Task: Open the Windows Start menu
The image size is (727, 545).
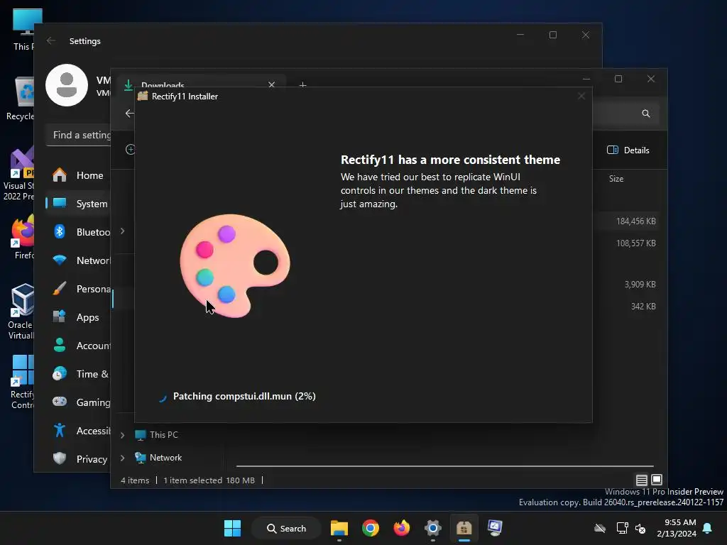Action: [x=232, y=528]
